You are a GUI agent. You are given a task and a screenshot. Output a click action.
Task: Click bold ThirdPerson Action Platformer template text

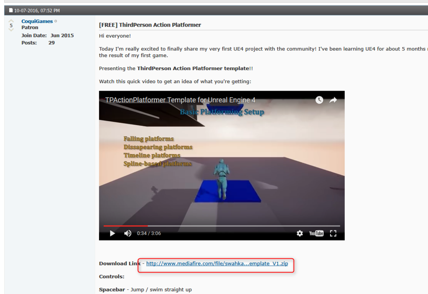click(193, 68)
